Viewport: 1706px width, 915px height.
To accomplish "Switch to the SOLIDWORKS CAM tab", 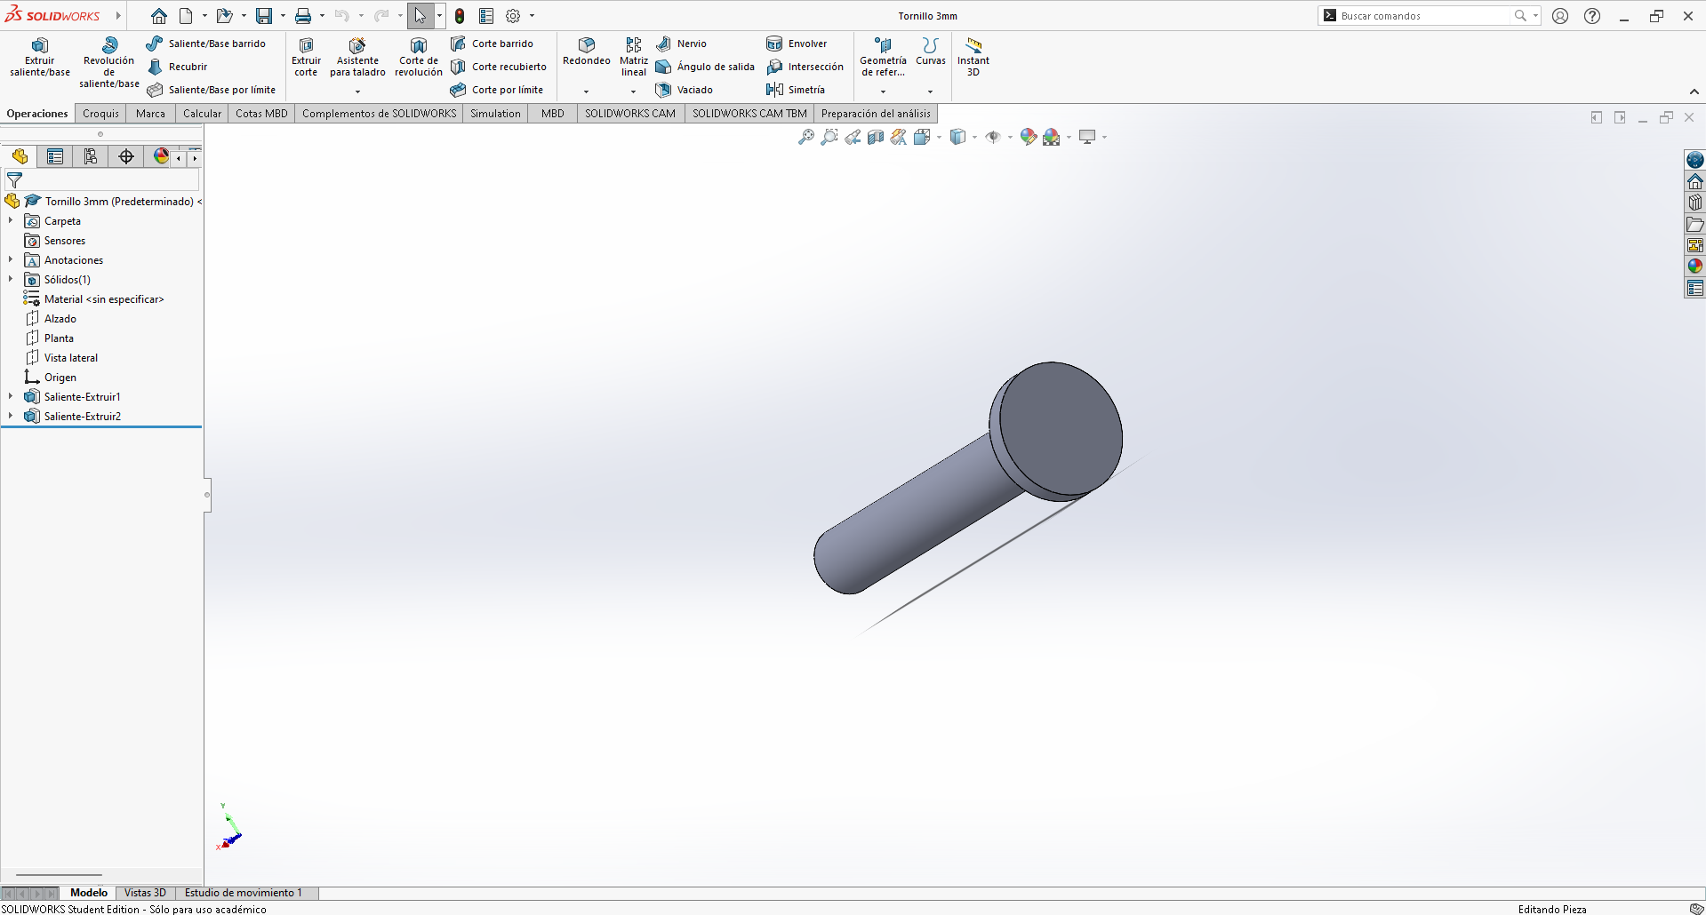I will point(630,114).
